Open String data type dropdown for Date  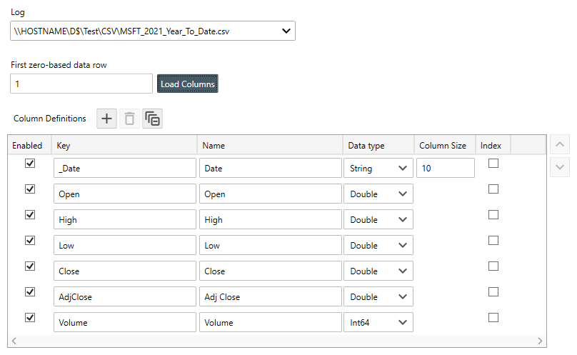coord(378,169)
